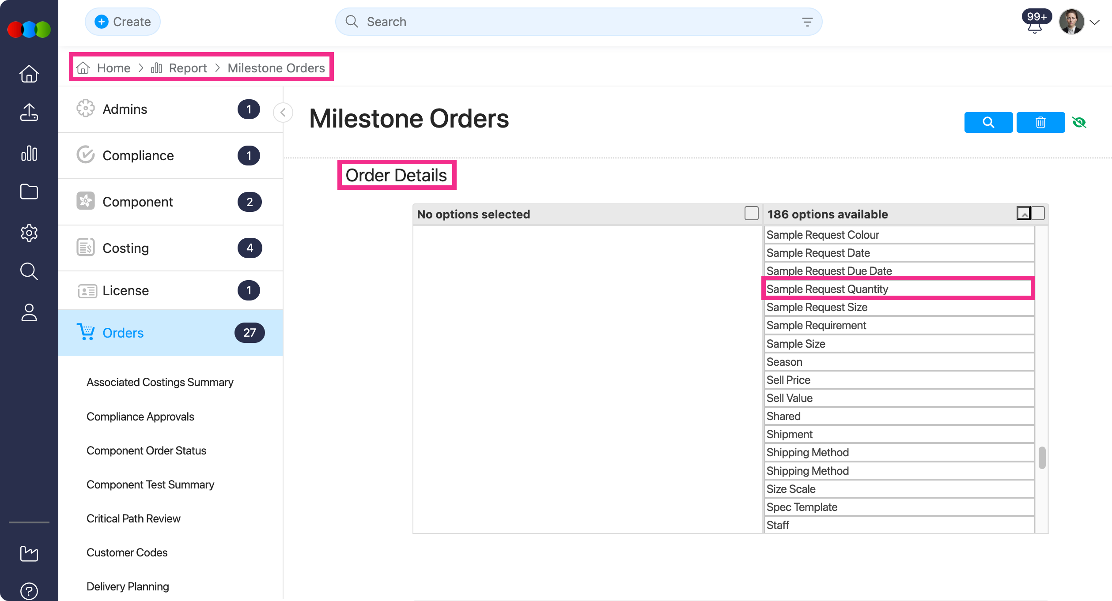The image size is (1112, 601).
Task: Click the notification bell icon
Action: [x=1034, y=27]
